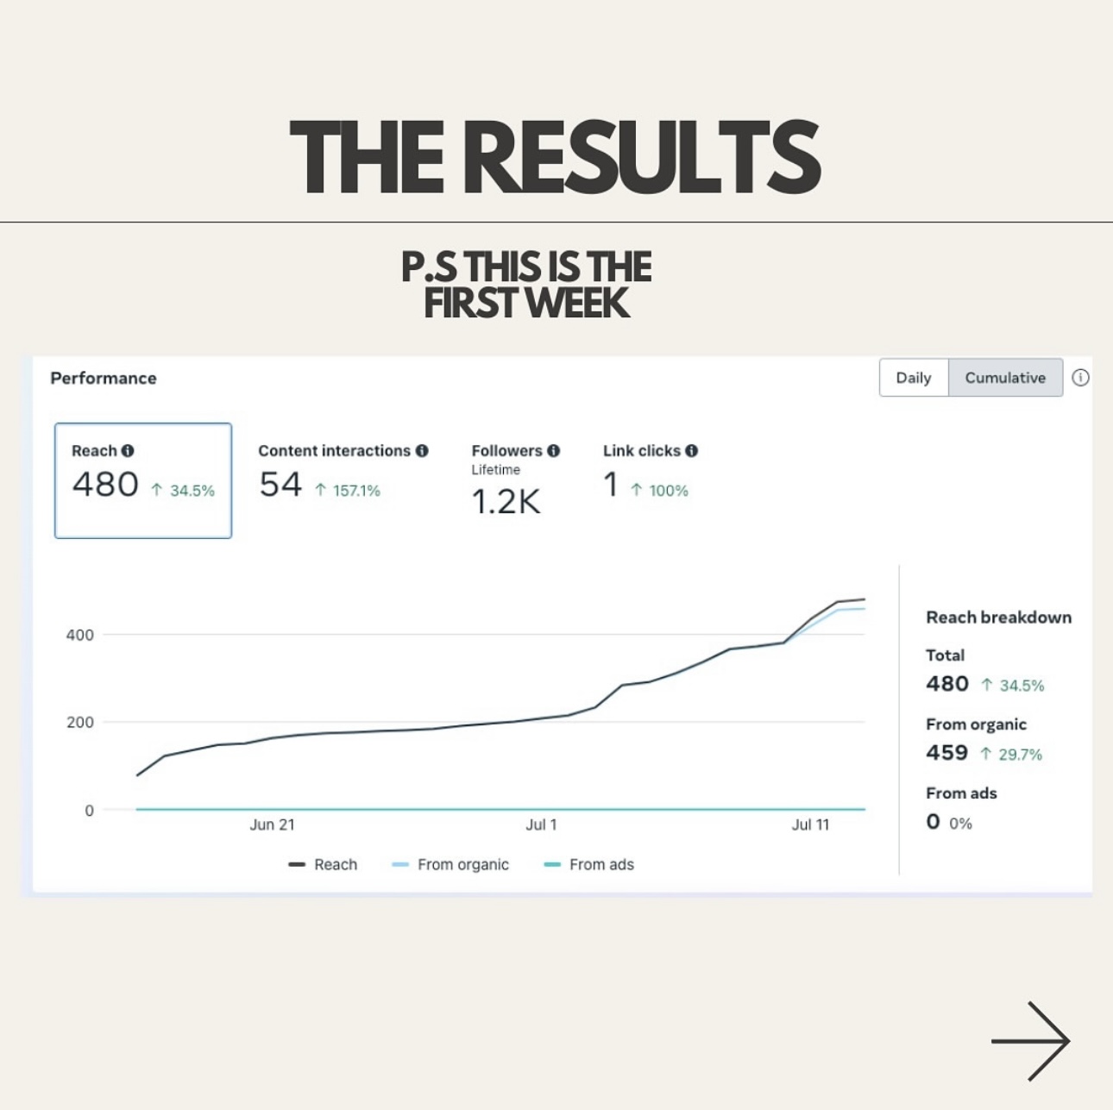Switch chart to Cumulative view
1113x1110 pixels.
click(1005, 378)
